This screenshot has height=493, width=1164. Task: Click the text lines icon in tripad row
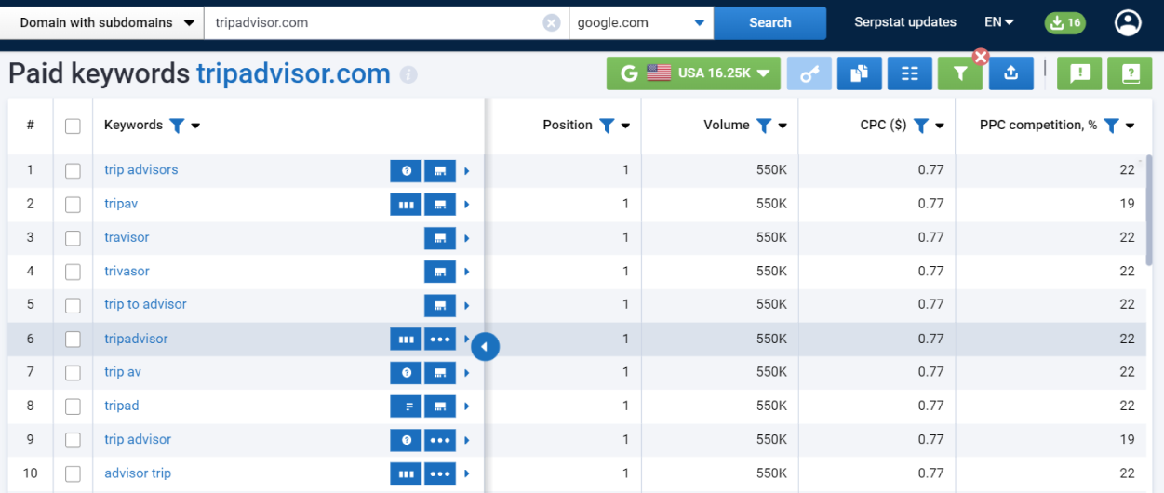pos(406,406)
